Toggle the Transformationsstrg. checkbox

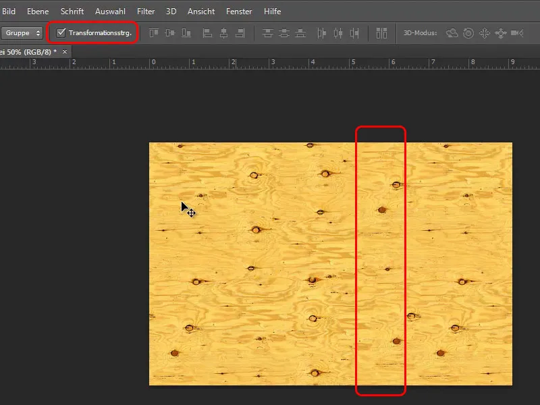pyautogui.click(x=61, y=32)
